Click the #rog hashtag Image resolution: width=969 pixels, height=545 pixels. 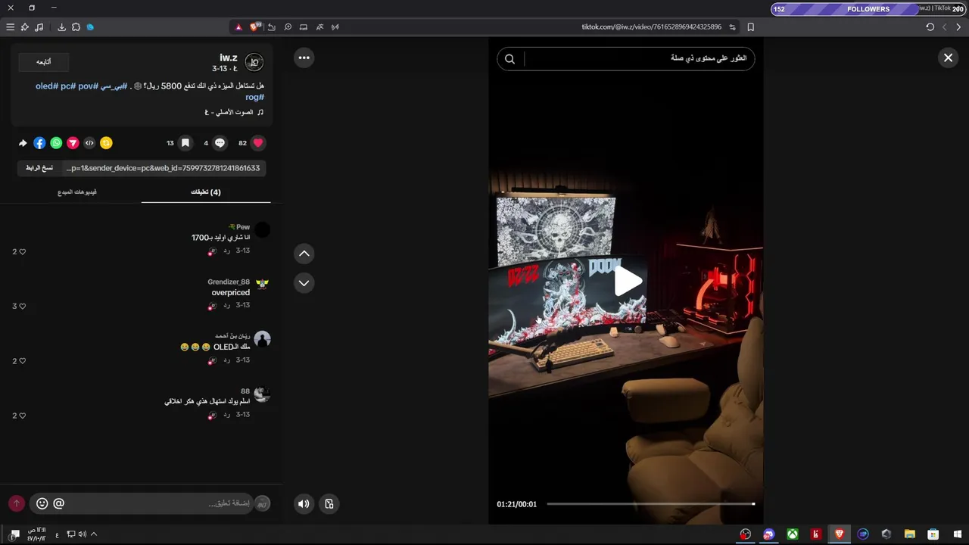(254, 97)
